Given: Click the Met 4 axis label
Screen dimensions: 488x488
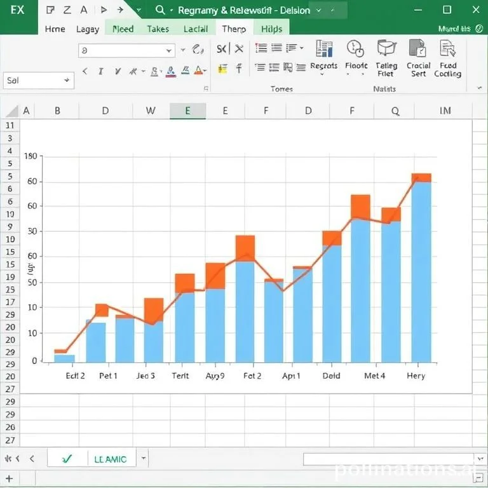Looking at the screenshot, I should click(374, 376).
